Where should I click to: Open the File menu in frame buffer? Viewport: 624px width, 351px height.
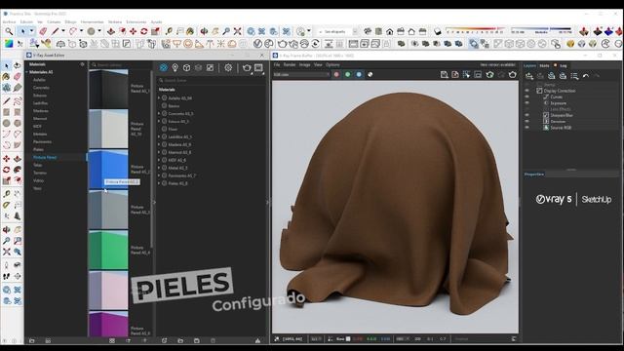(277, 64)
